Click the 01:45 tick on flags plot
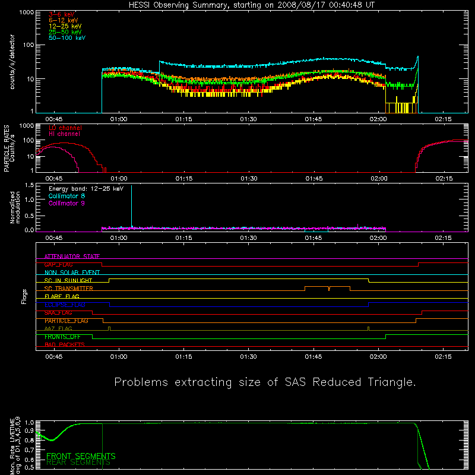This screenshot has height=475, width=475. tap(313, 357)
